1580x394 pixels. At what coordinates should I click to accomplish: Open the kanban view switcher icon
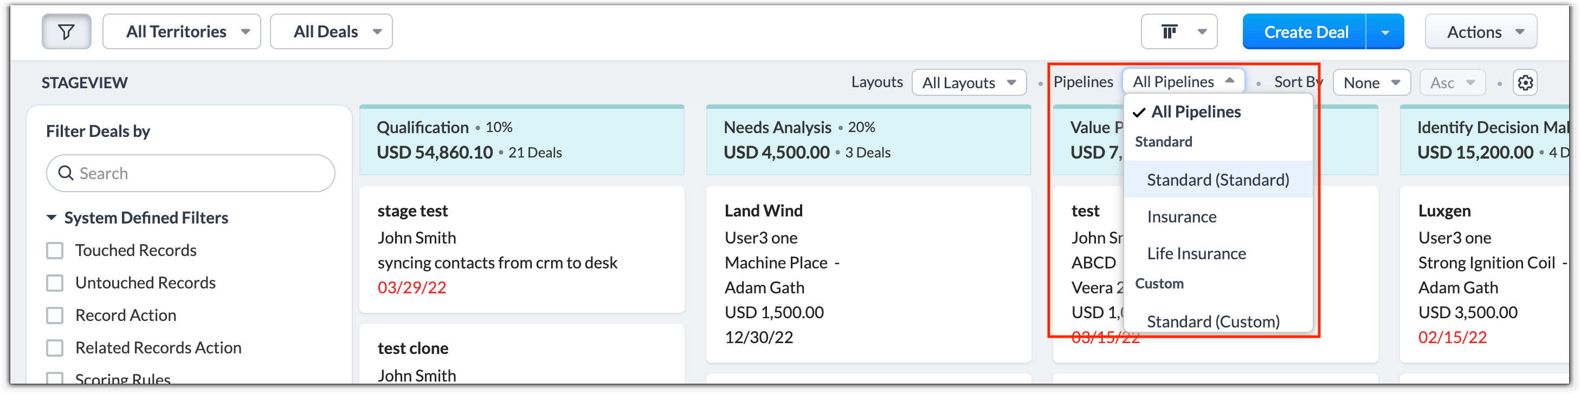pos(1178,32)
